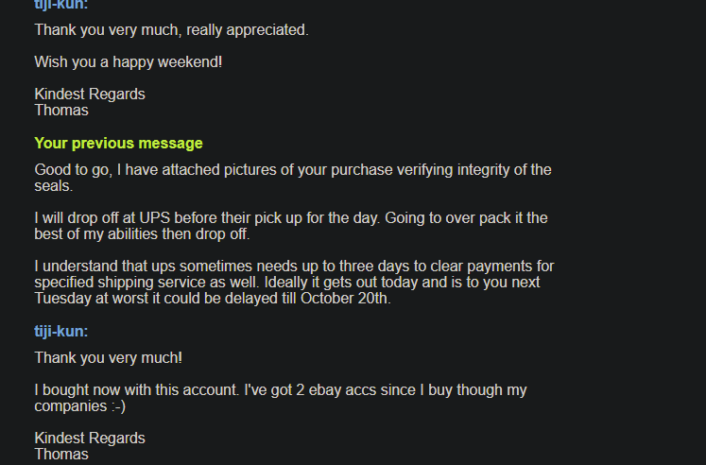Image resolution: width=706 pixels, height=465 pixels.
Task: Click the sentence "I bought now with this account"
Action: coord(136,389)
